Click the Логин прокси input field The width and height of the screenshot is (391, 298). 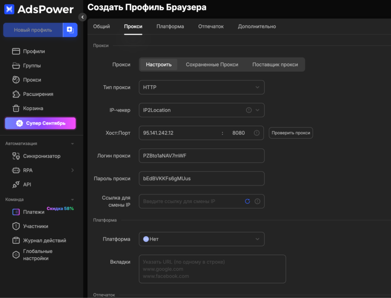click(201, 156)
